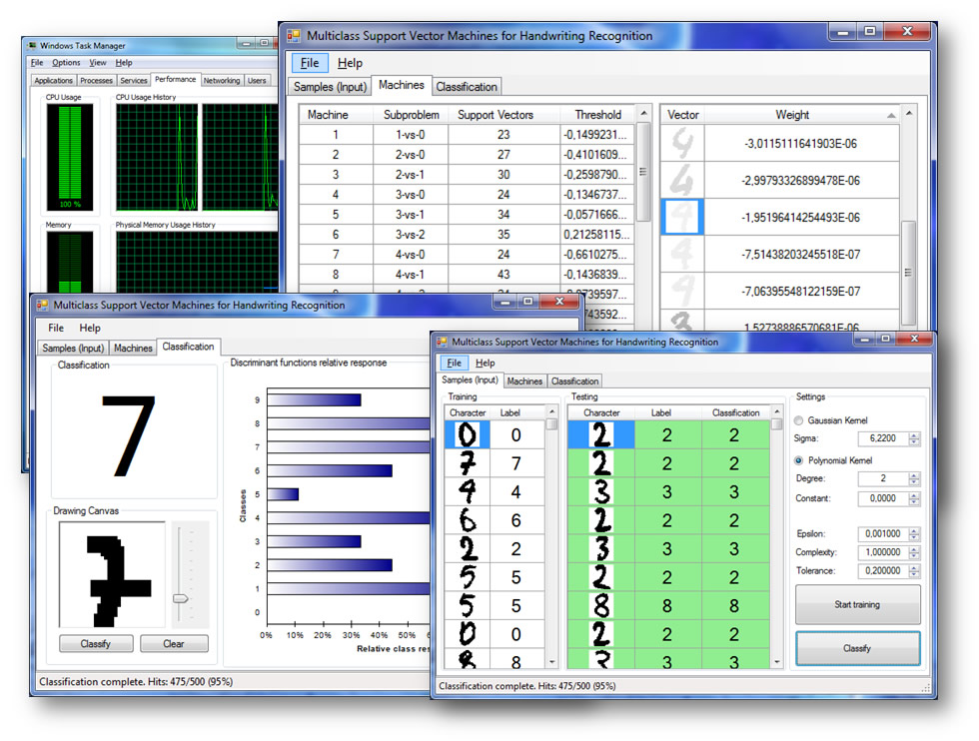Image resolution: width=979 pixels, height=741 pixels.
Task: Select the highlighted support vector image
Action: [x=682, y=217]
